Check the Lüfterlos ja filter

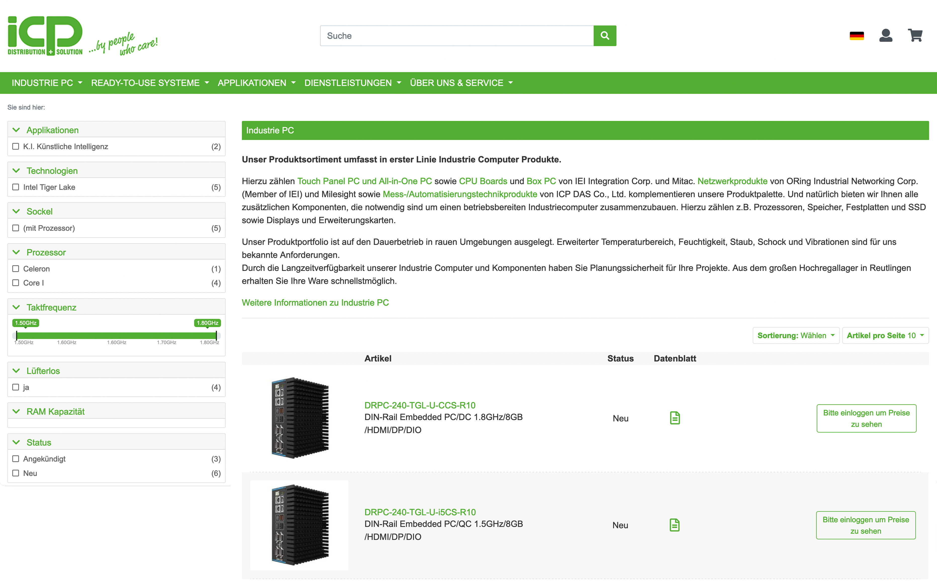(16, 387)
